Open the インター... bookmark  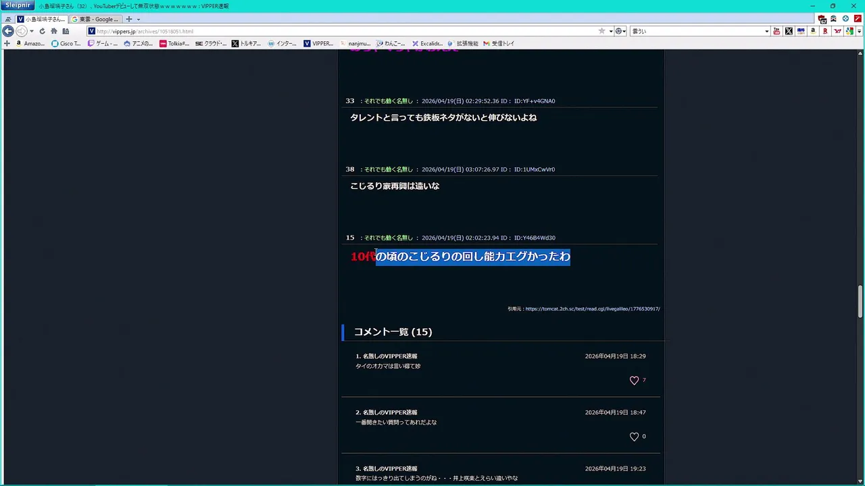[x=282, y=43]
